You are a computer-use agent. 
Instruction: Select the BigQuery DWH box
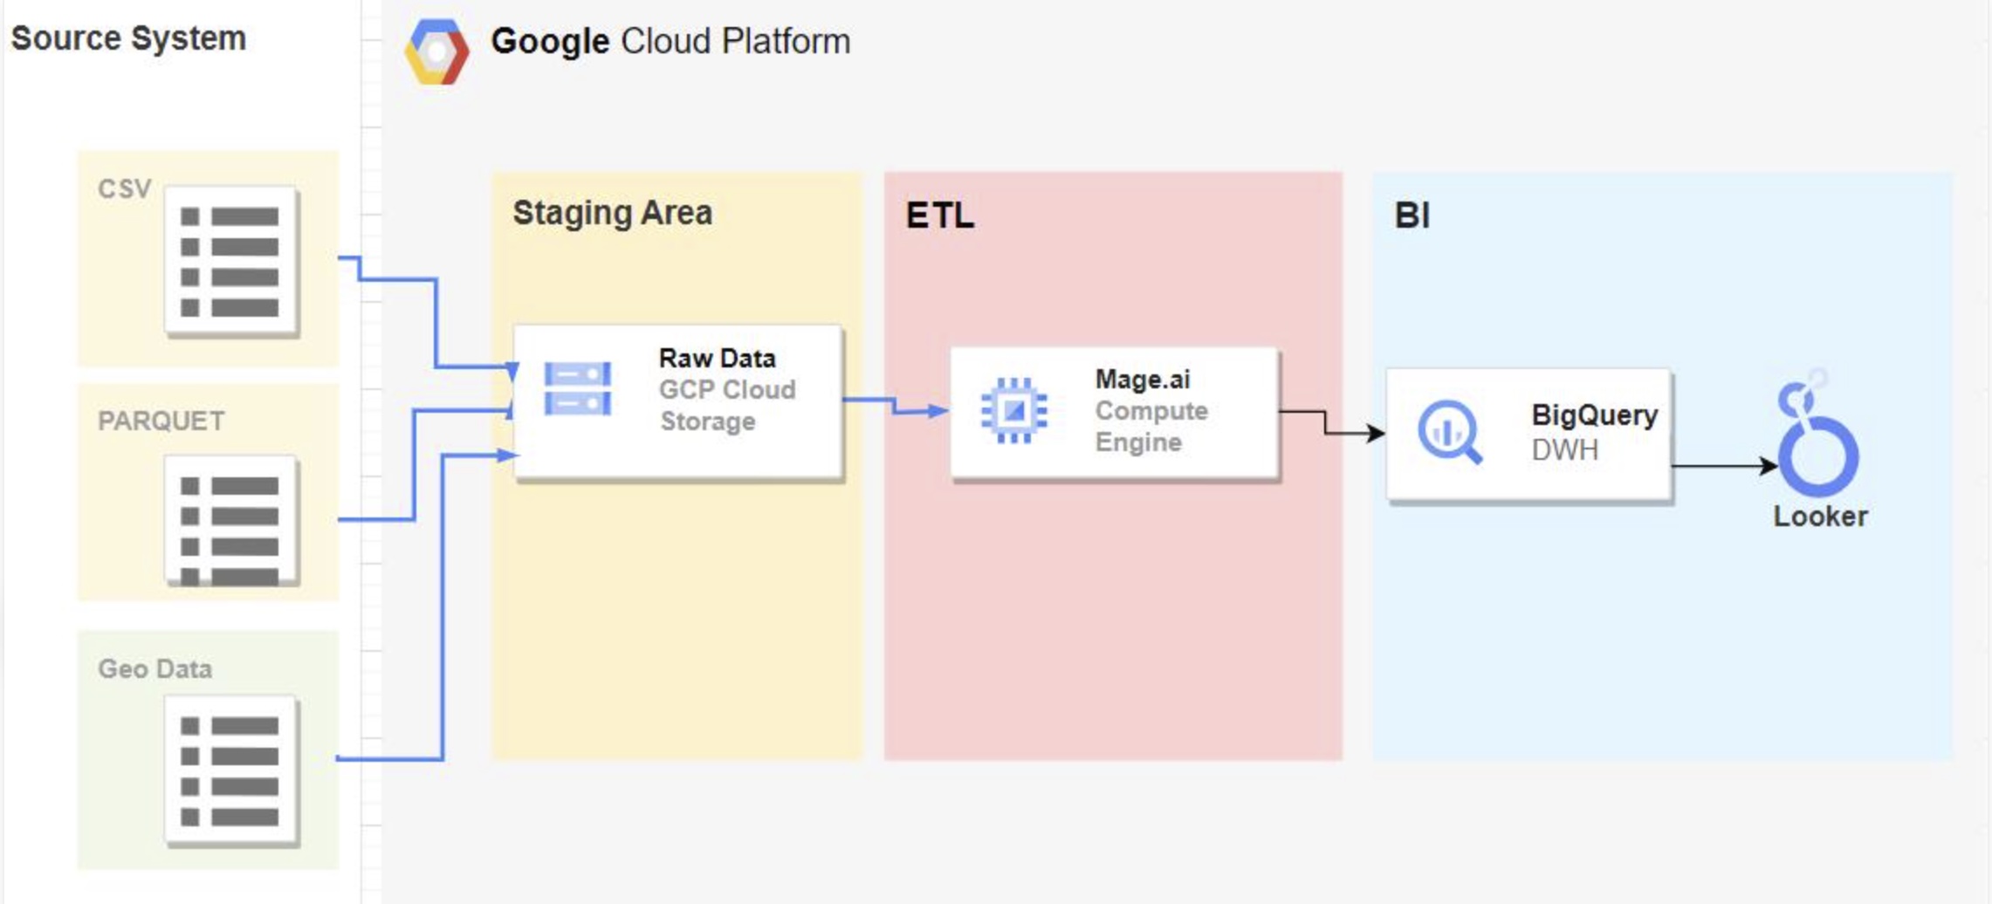[x=1529, y=435]
